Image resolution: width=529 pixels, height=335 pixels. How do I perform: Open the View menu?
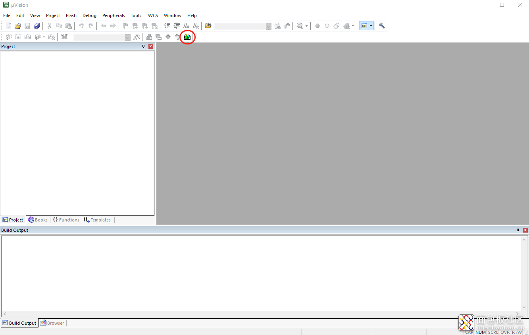pyautogui.click(x=35, y=15)
